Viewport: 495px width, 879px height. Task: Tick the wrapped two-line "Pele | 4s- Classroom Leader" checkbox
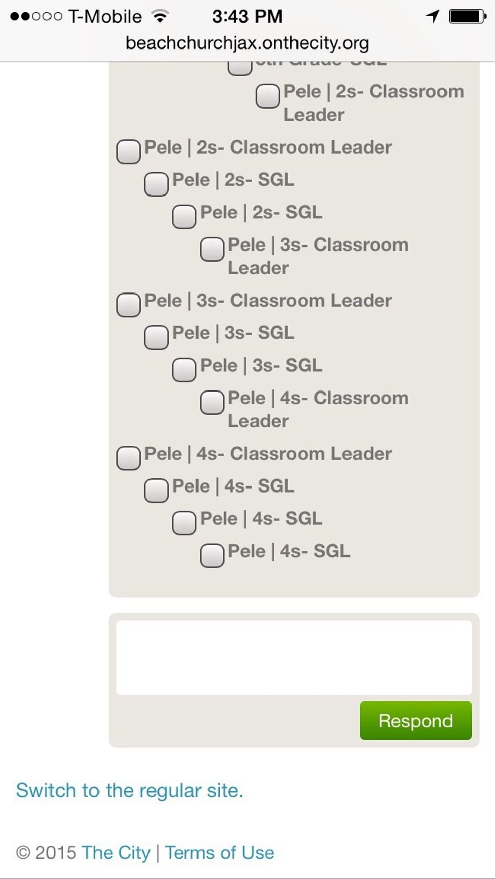coord(212,402)
